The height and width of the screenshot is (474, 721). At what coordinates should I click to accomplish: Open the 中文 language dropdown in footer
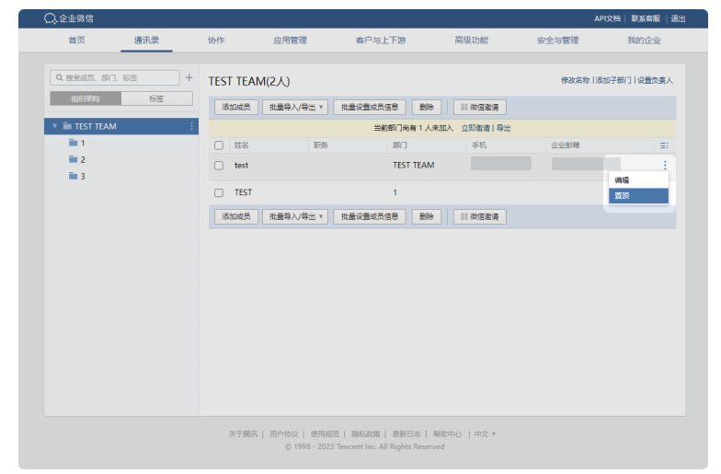point(485,434)
